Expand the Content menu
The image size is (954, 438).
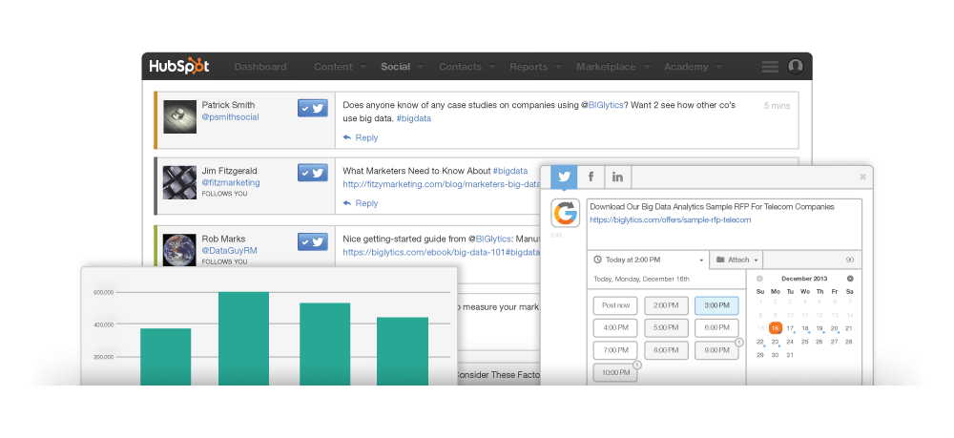coord(341,67)
